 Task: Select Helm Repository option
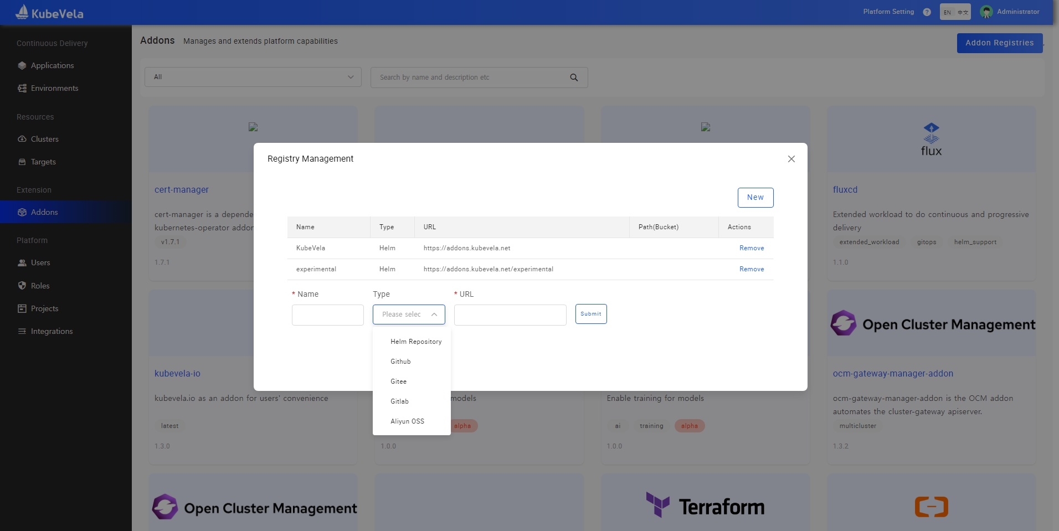pos(415,342)
